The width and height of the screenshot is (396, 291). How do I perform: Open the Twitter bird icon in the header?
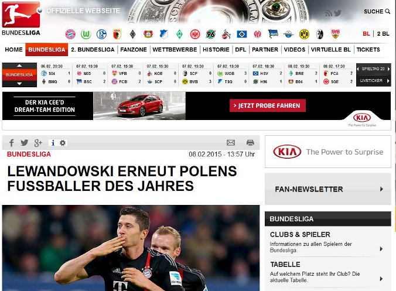337,13
